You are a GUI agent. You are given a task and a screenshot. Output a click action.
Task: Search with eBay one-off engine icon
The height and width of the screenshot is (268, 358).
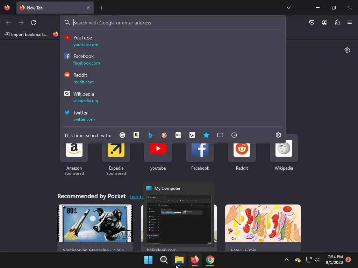click(178, 135)
